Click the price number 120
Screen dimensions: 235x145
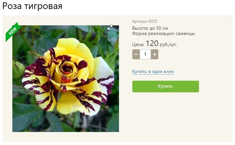pos(152,43)
